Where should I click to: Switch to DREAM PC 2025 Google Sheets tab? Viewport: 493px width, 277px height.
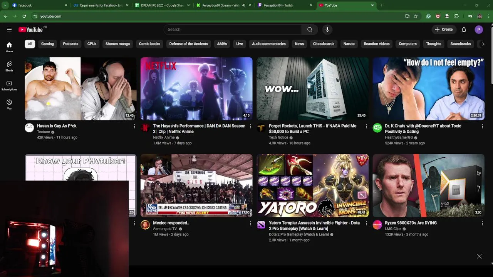point(163,5)
